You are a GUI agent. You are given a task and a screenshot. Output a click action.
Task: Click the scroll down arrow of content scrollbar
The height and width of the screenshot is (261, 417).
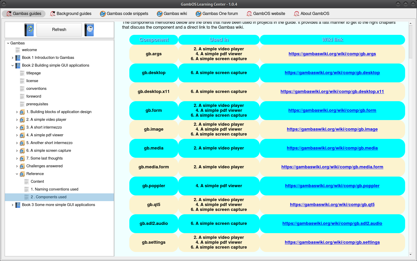click(x=411, y=254)
